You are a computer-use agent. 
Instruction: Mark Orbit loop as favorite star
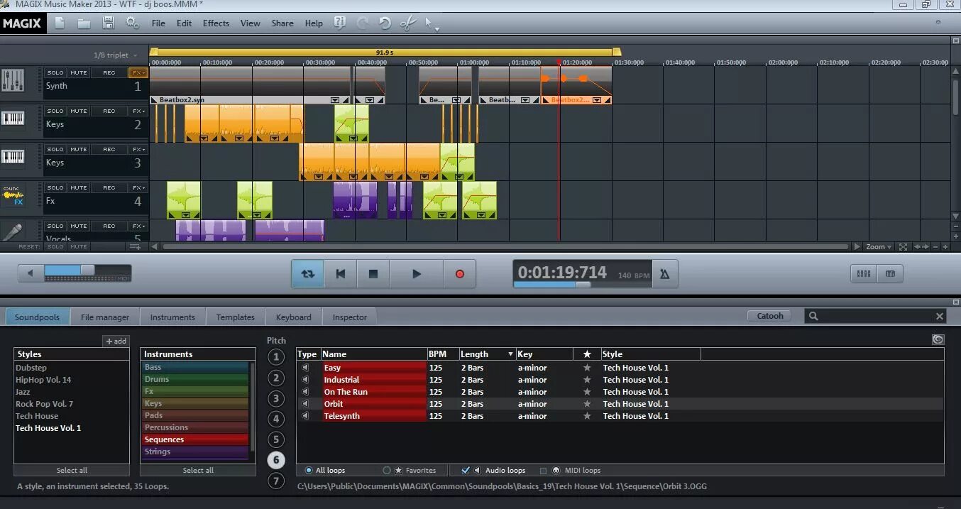tap(587, 404)
